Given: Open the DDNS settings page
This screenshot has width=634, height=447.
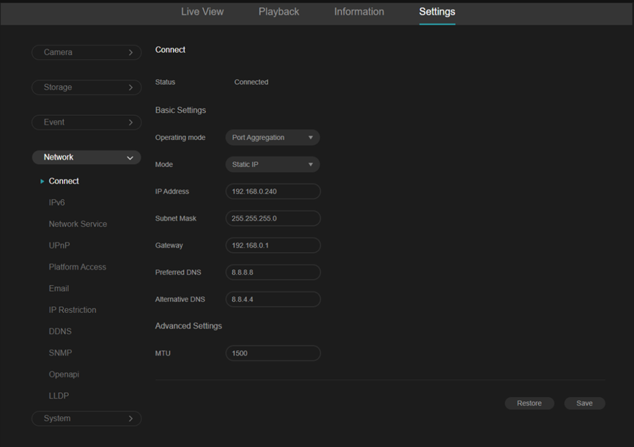Looking at the screenshot, I should [60, 331].
